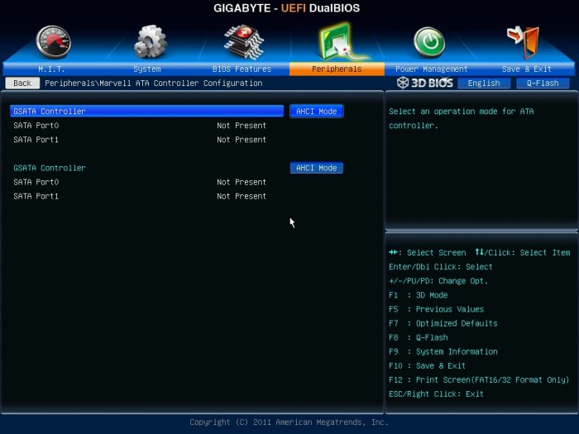Select the Peripherals tab
This screenshot has height=434, width=579.
point(337,69)
